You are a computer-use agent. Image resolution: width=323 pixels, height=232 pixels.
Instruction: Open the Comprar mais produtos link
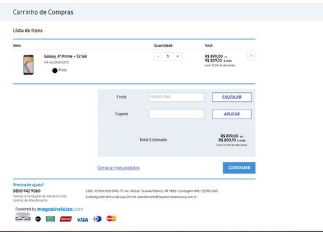tap(118, 168)
